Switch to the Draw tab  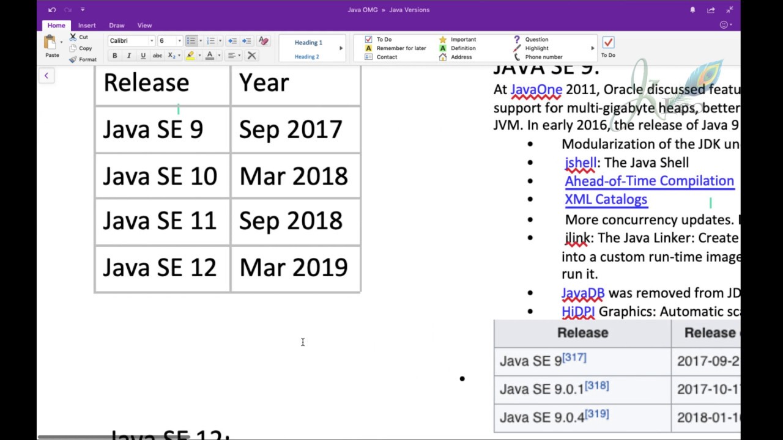[117, 25]
